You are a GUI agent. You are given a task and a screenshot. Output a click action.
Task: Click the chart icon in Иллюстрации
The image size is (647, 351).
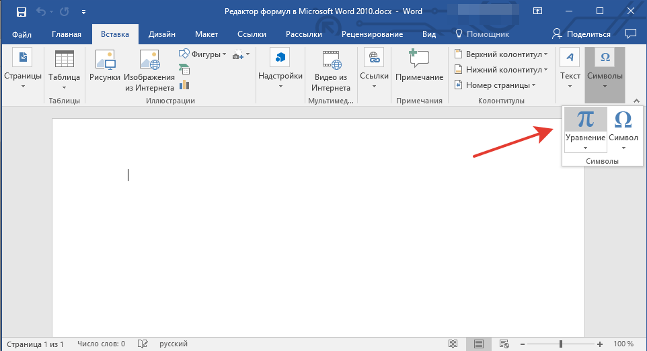tap(184, 85)
